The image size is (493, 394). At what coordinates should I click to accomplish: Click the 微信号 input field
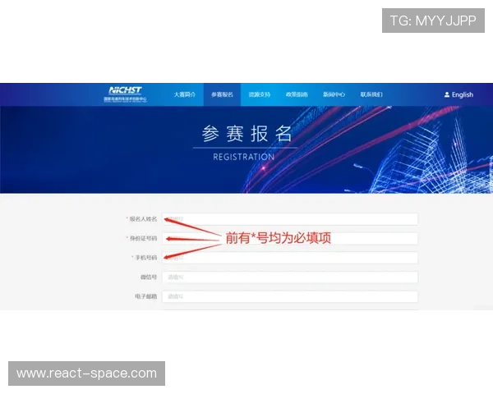(x=290, y=277)
